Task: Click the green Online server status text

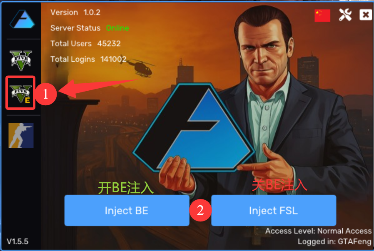Action: coord(117,28)
